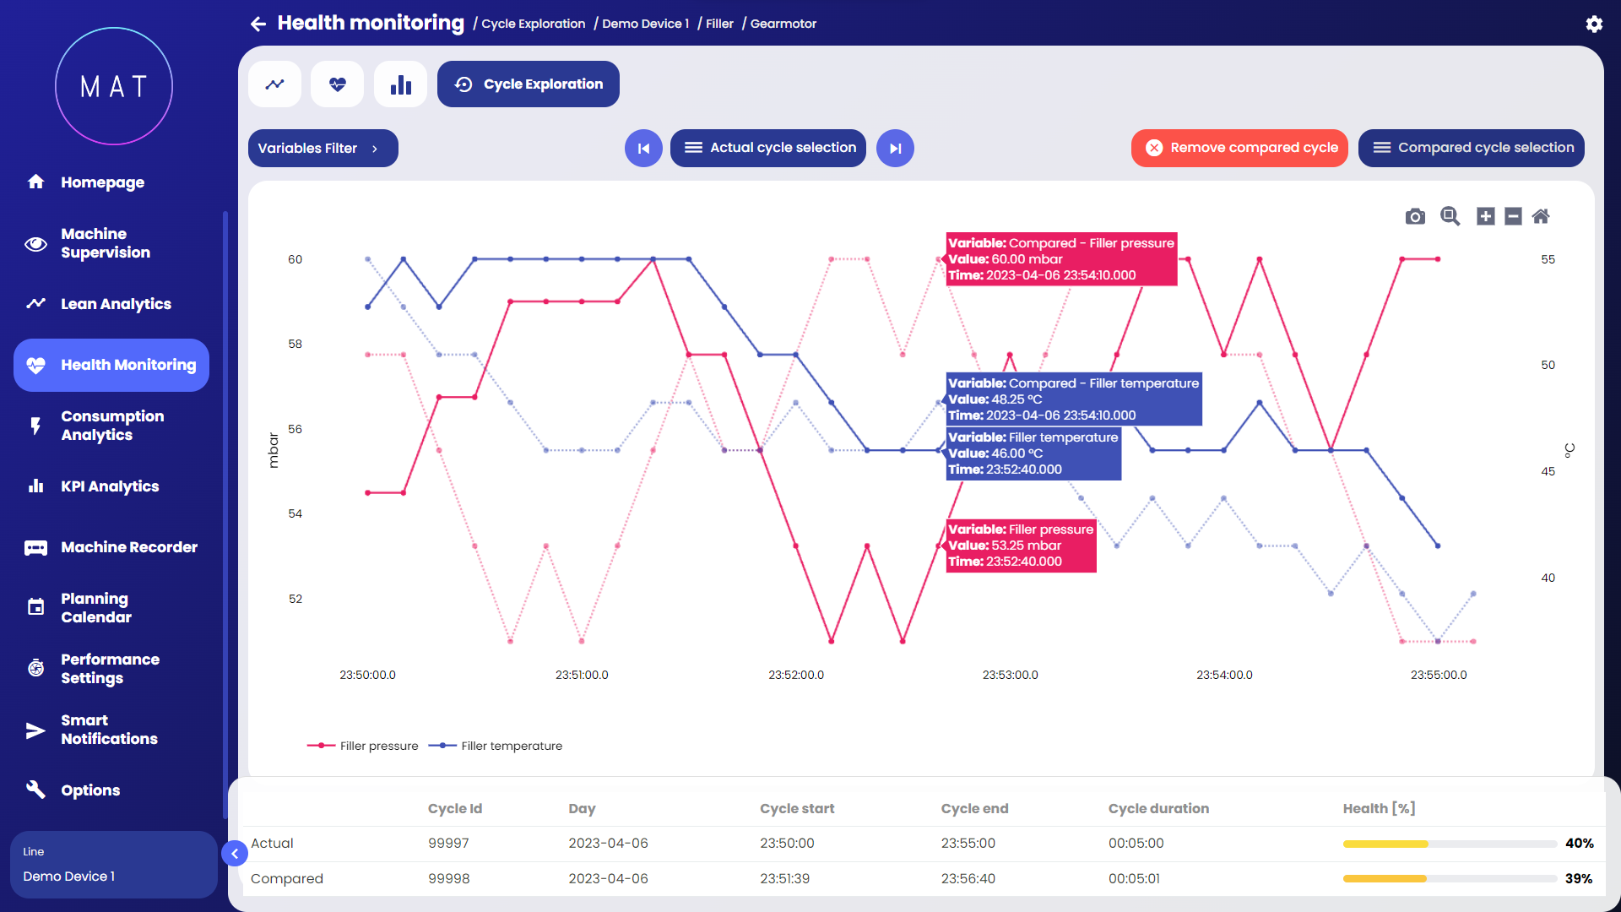This screenshot has width=1621, height=912.
Task: Open the heart health view tab
Action: coord(337,84)
